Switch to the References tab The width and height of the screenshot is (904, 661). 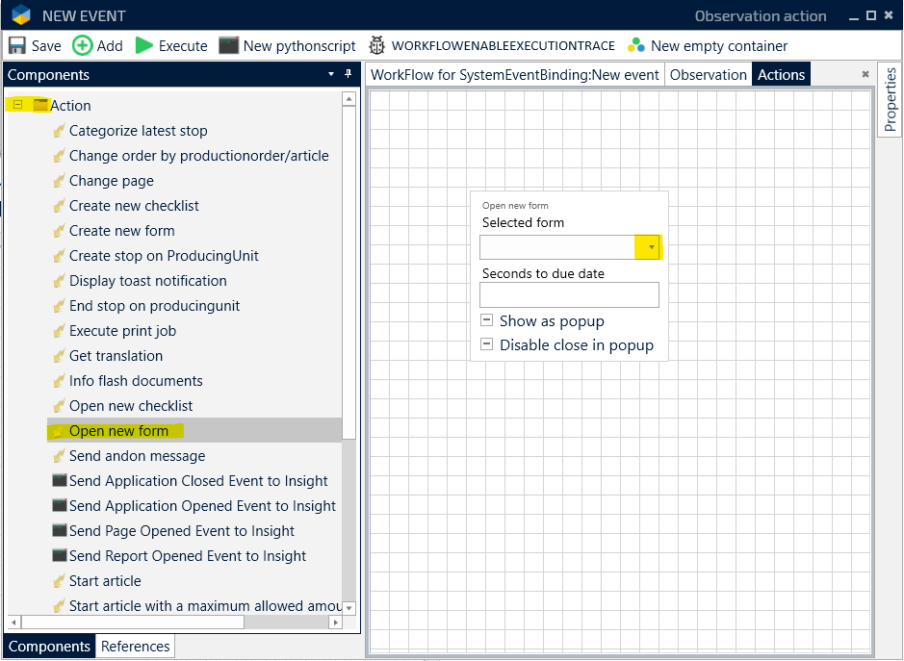pos(136,647)
